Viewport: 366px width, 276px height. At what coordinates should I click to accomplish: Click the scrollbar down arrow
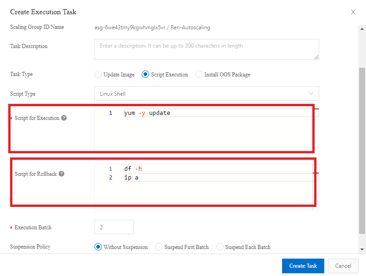point(362,249)
